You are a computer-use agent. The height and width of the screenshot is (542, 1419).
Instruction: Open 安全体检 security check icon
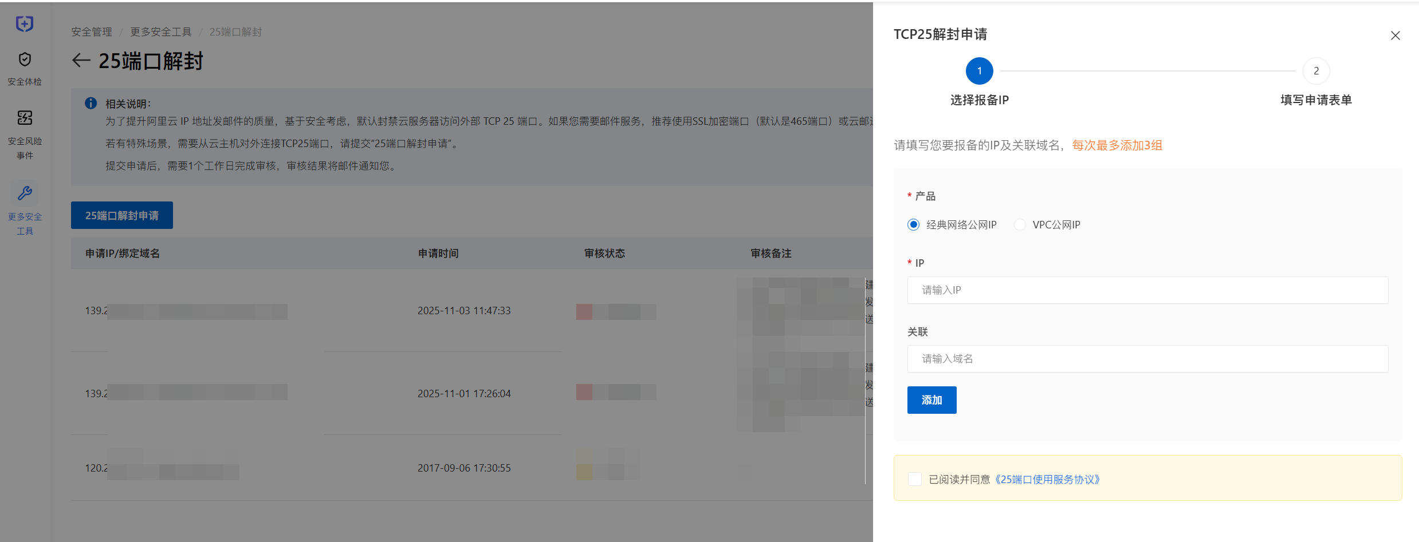25,60
